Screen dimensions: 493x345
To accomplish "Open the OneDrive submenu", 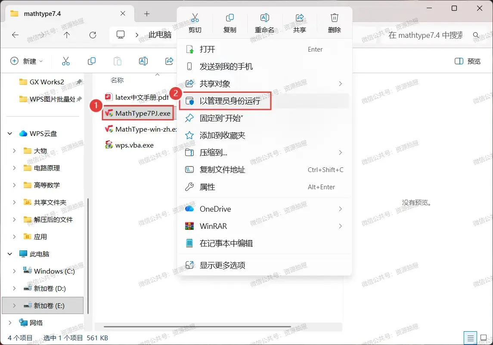I will (x=264, y=209).
